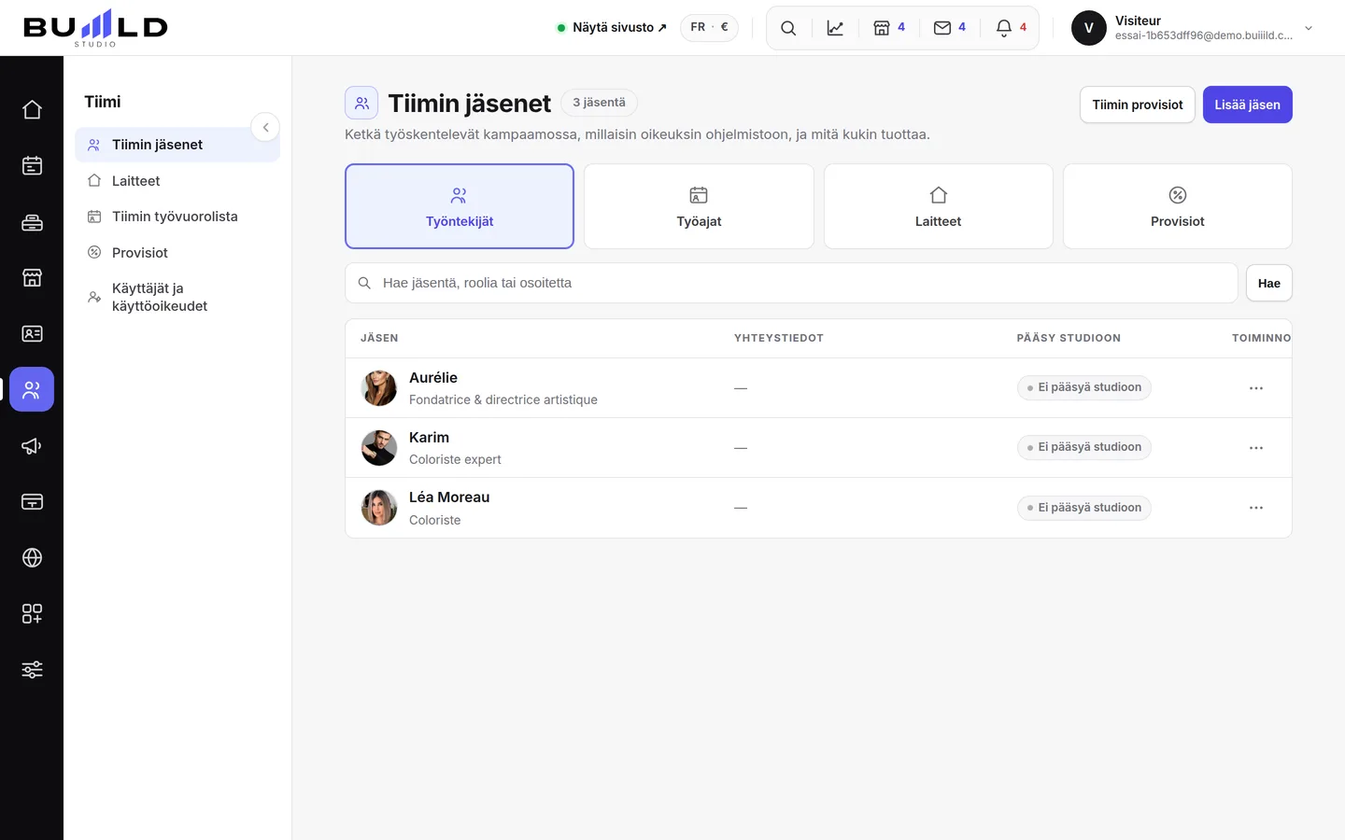Open the bell notifications icon
Image resolution: width=1345 pixels, height=840 pixels.
pos(1011,28)
